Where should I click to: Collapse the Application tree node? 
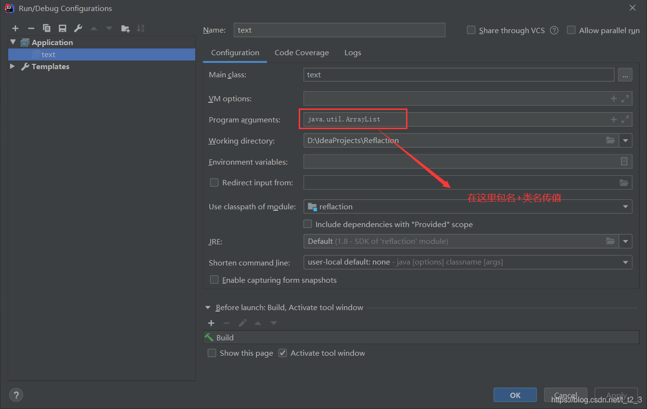pyautogui.click(x=13, y=42)
